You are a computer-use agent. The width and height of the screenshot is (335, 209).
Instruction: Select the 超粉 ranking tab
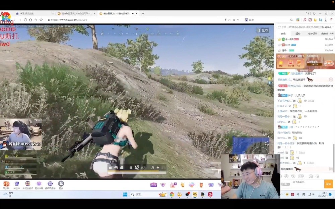tap(298, 34)
